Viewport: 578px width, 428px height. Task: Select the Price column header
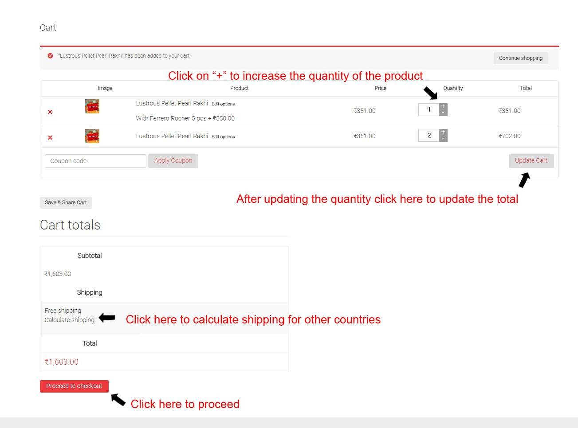[381, 88]
